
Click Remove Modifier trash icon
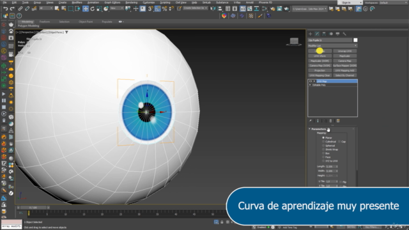pos(331,121)
